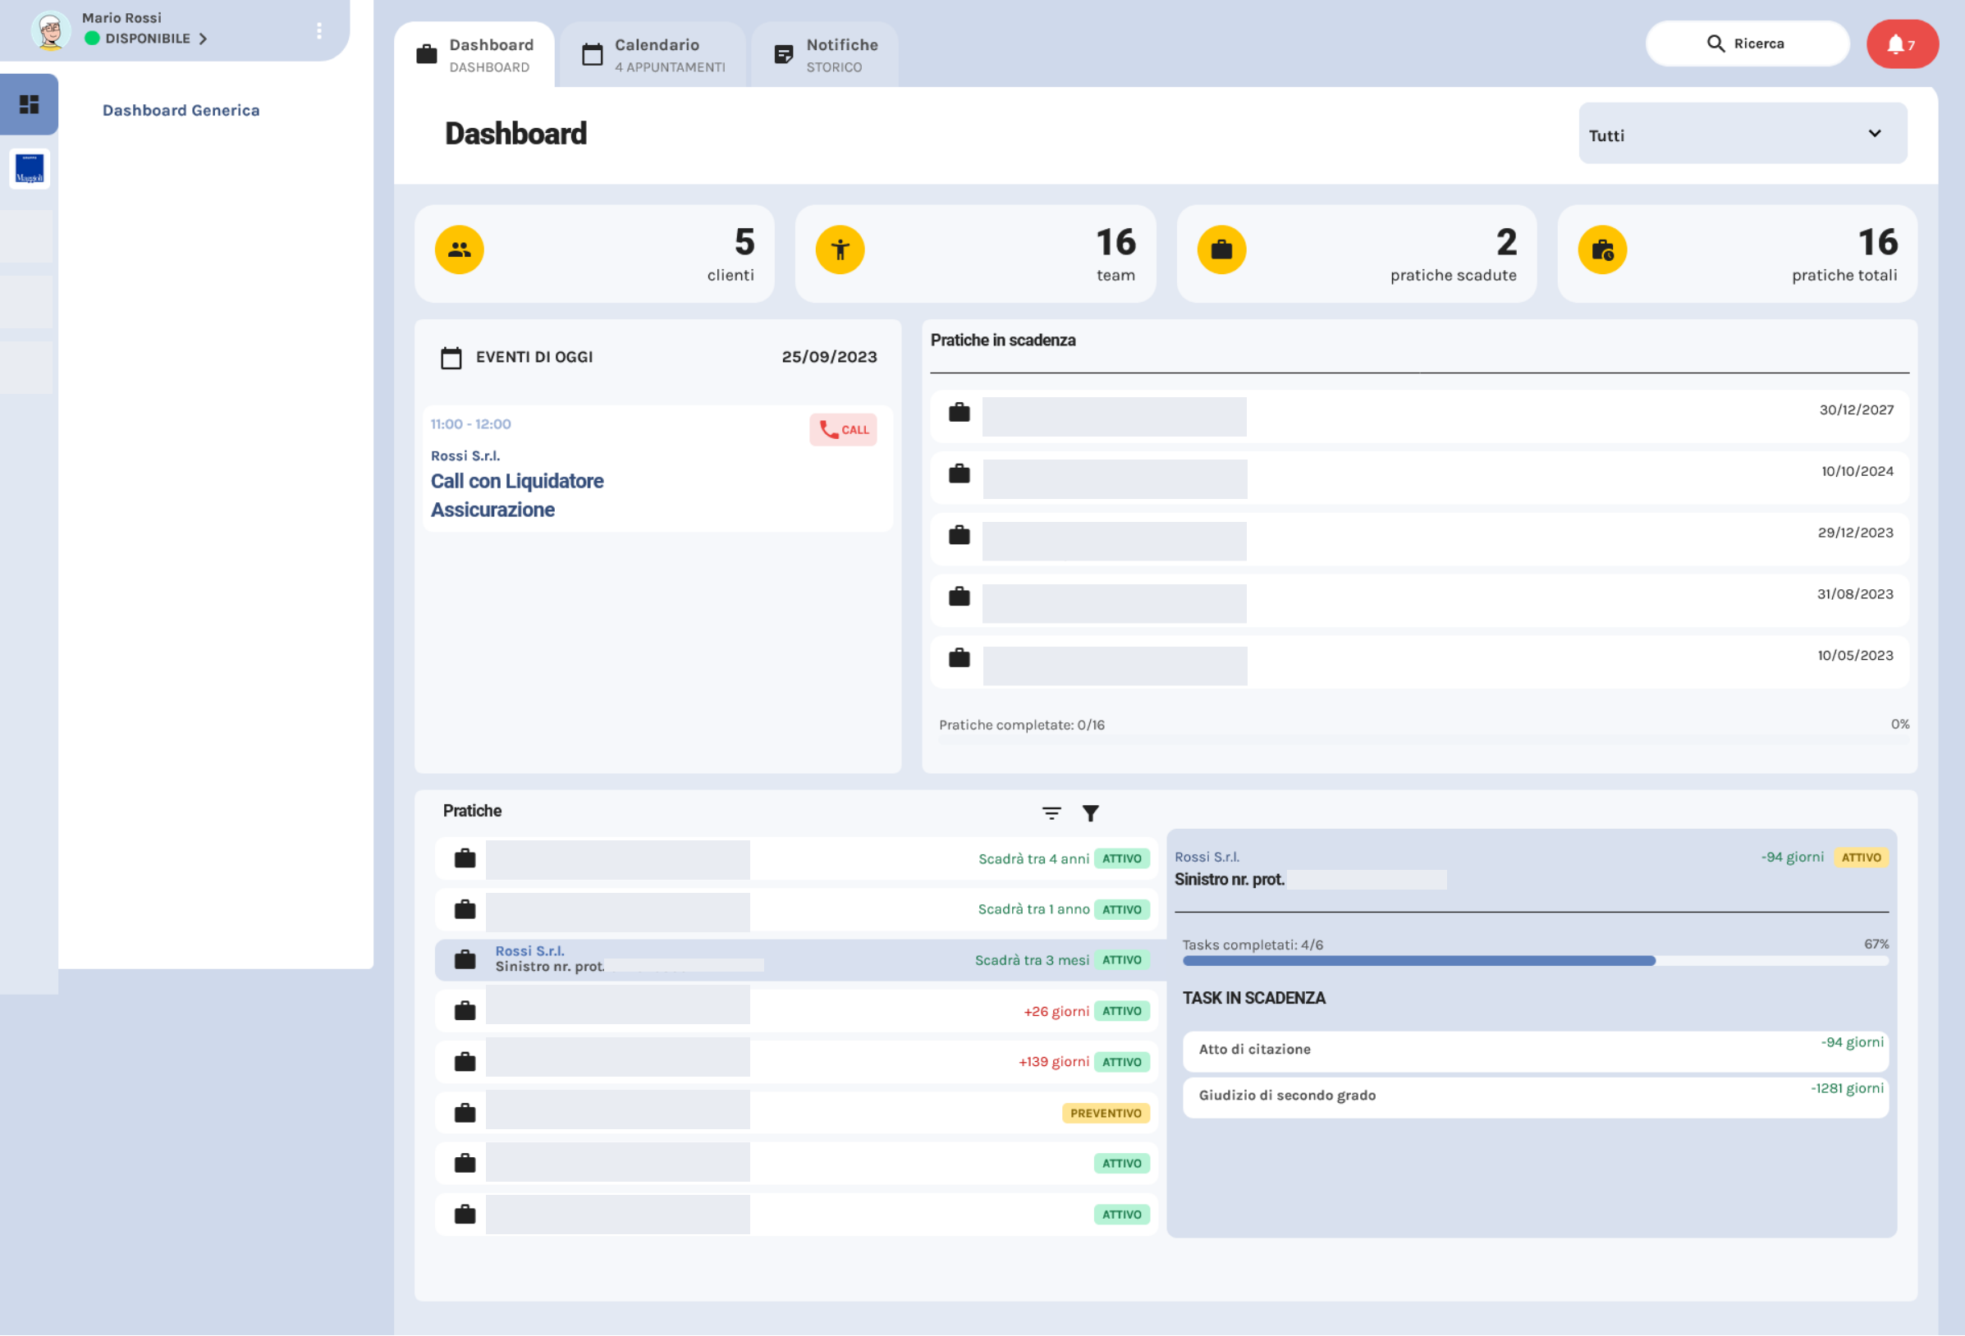Click the team person icon on the 16 team card
Screen dimensions: 1965x1336
[840, 249]
